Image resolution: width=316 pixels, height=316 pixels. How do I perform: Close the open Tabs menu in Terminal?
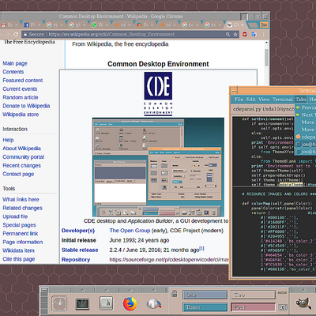point(300,100)
